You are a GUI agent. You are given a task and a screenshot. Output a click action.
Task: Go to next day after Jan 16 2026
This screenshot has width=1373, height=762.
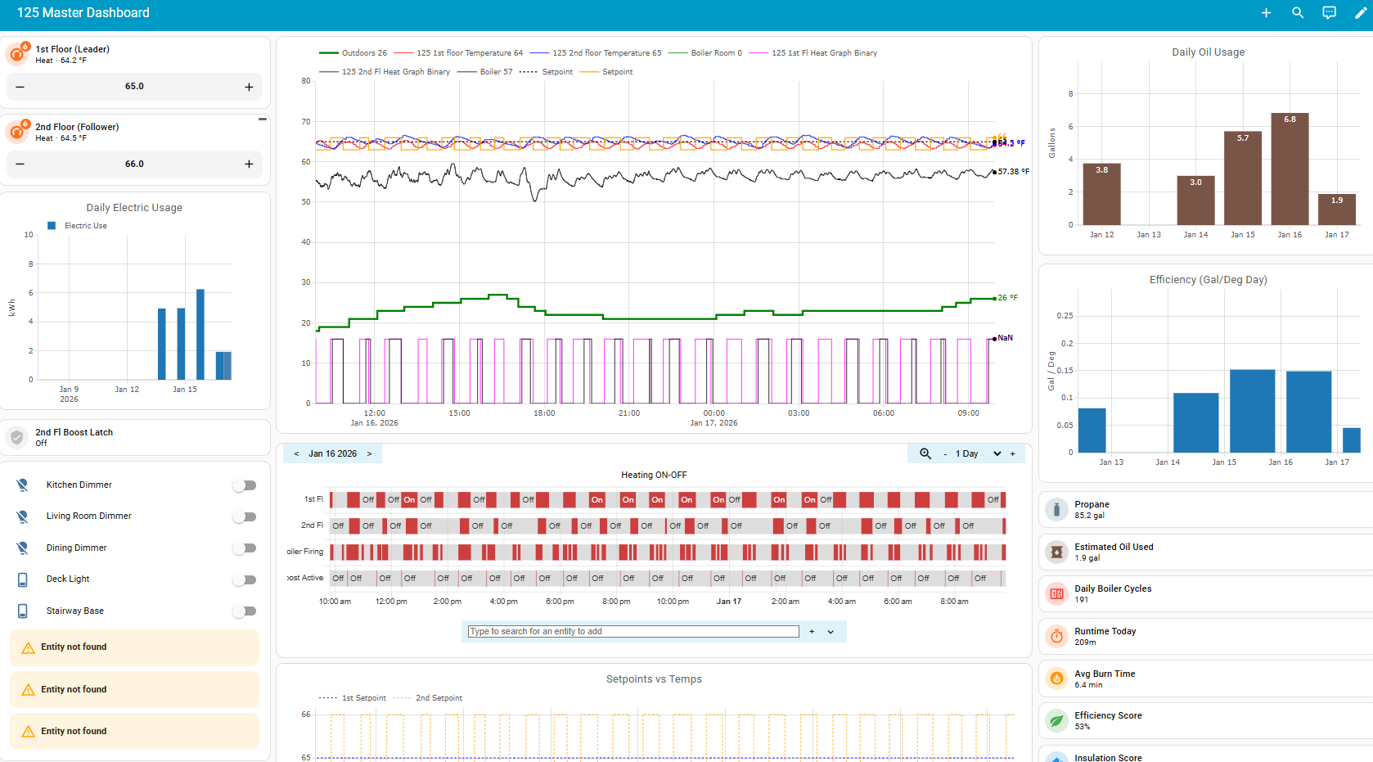(x=370, y=453)
